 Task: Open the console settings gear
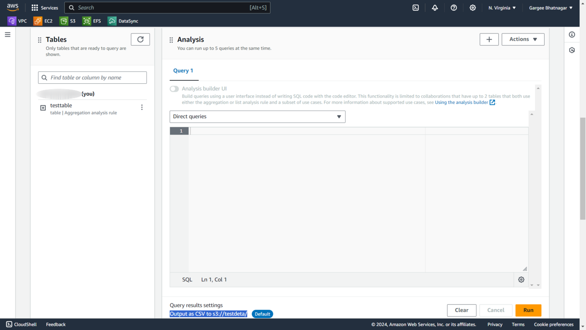point(472,8)
